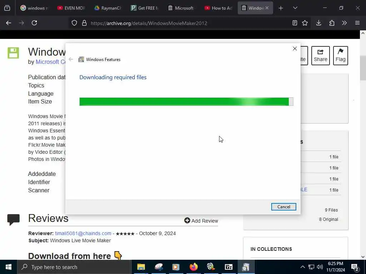
Task: Open the Windows Start menu
Action: [x=9, y=267]
